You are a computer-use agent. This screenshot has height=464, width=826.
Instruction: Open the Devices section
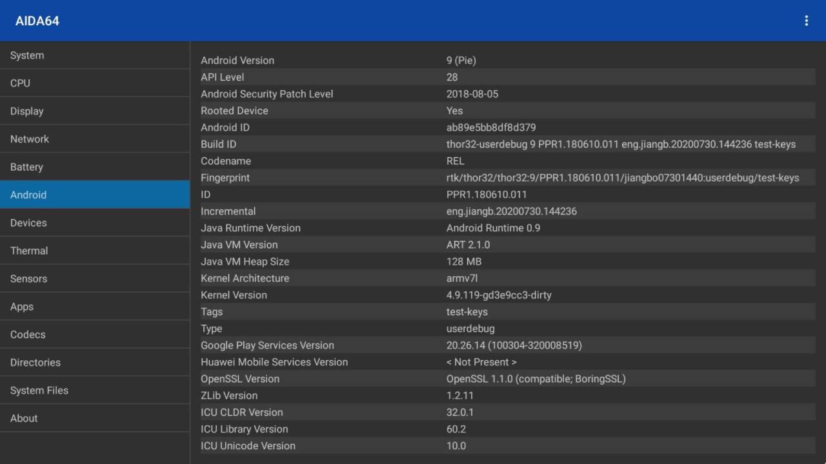95,222
